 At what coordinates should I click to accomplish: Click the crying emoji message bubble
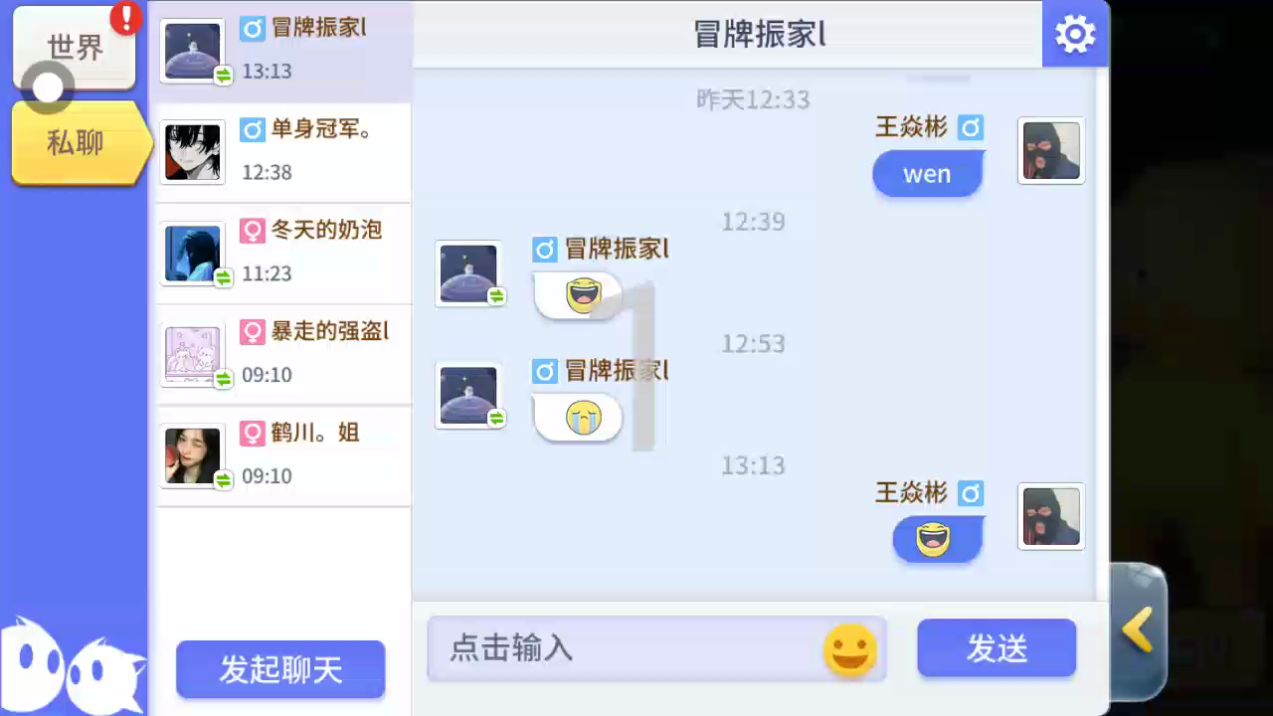point(579,418)
